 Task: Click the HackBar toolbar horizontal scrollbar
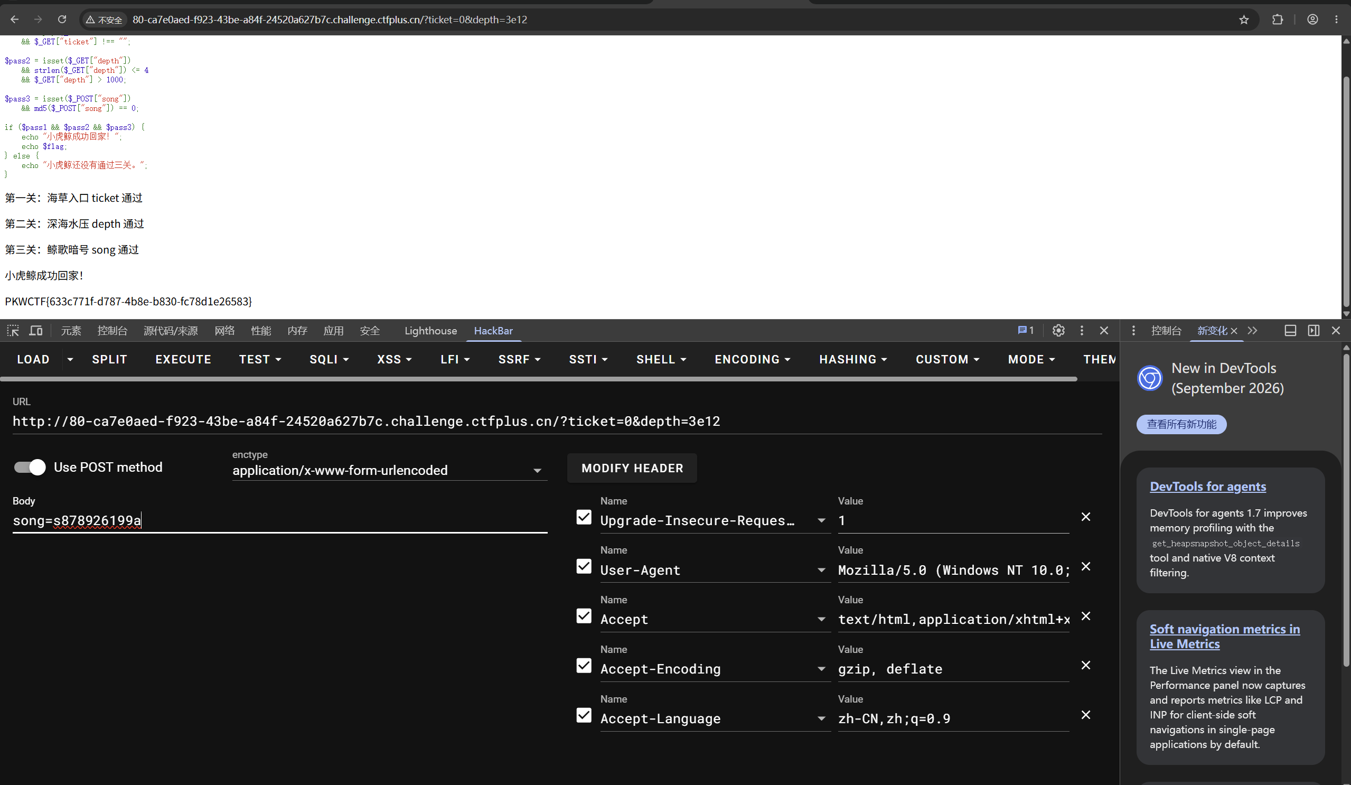539,379
